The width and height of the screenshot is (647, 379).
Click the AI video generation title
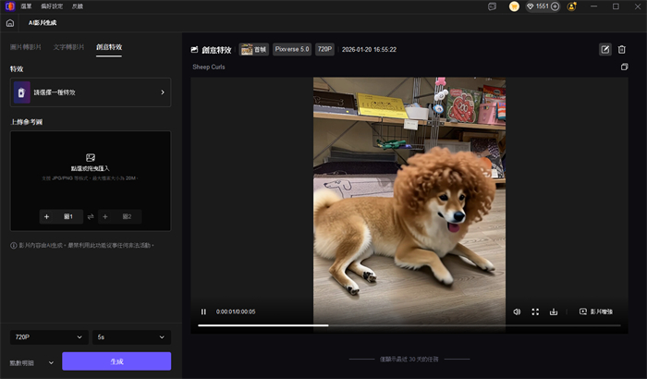(x=43, y=23)
